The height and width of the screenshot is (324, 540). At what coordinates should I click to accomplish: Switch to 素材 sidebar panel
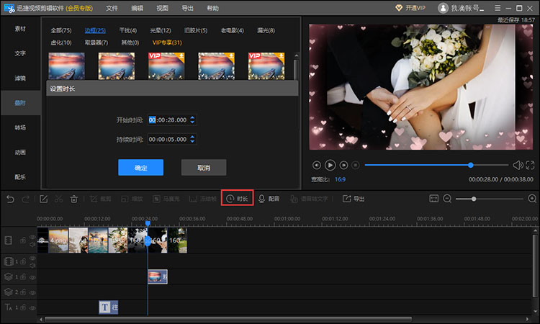point(20,29)
